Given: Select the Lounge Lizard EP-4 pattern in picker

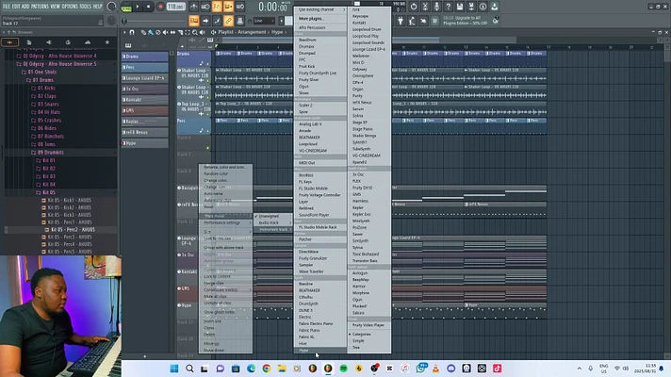Looking at the screenshot, I should tap(144, 78).
